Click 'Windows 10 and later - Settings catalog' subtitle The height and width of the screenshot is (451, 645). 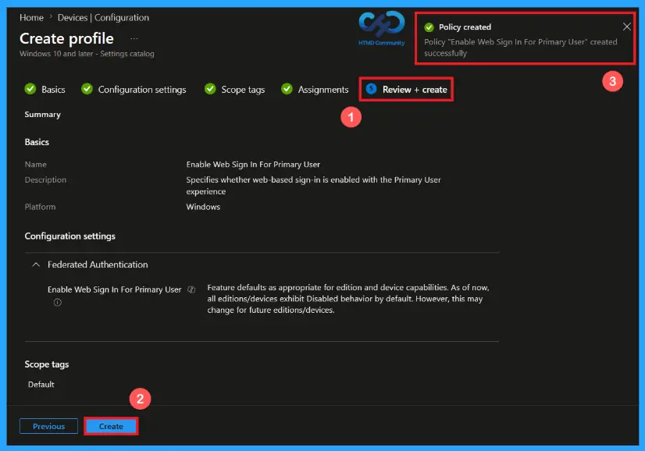coord(87,54)
